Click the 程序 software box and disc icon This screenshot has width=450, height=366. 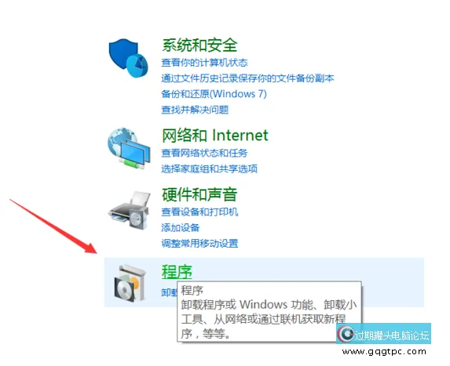(x=130, y=283)
